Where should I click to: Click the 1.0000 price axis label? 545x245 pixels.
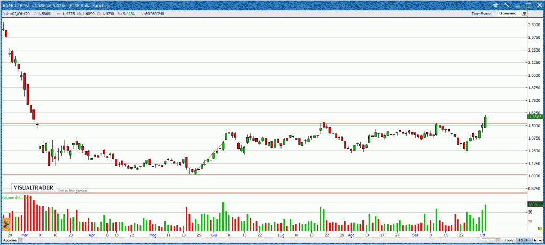coord(534,176)
